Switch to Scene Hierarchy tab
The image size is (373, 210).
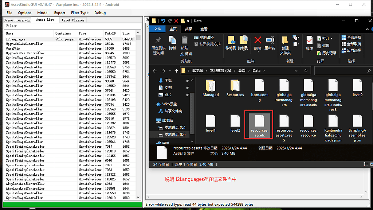click(x=17, y=20)
